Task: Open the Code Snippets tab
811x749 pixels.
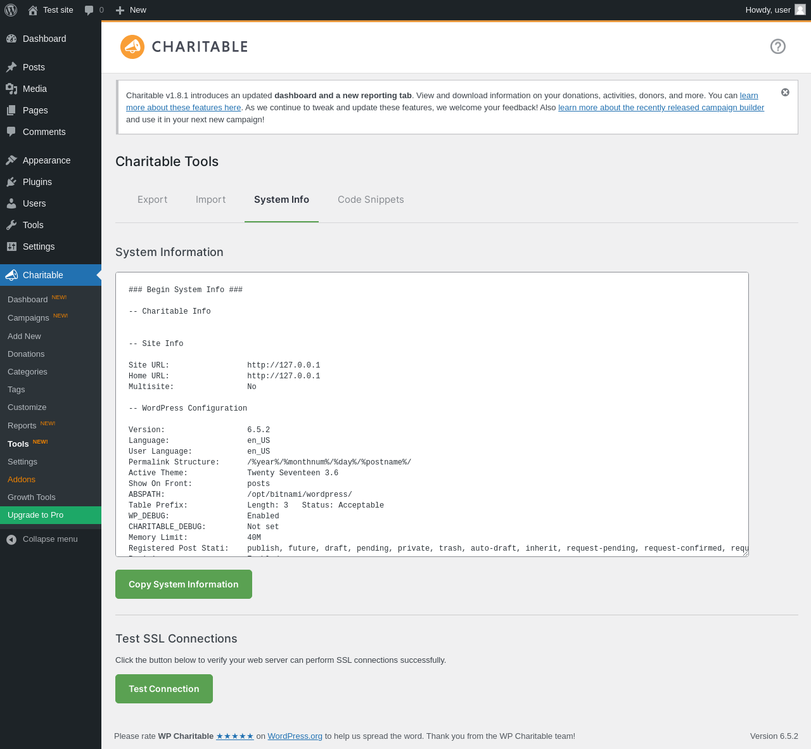Action: pyautogui.click(x=371, y=200)
